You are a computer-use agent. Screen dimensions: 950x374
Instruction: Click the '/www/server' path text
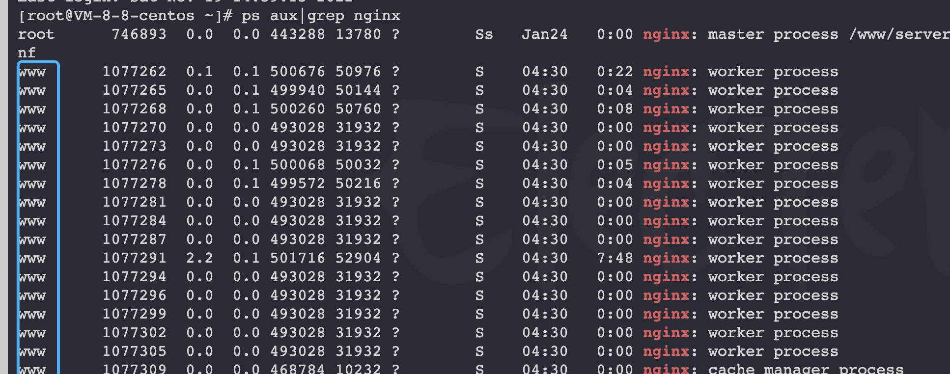(899, 34)
